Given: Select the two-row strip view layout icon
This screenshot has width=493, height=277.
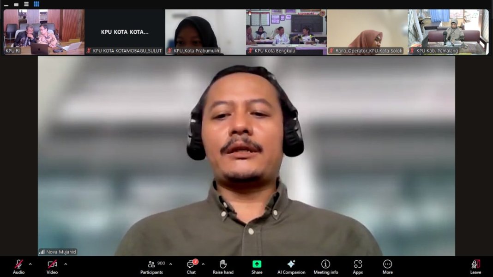Looking at the screenshot, I should click(26, 4).
